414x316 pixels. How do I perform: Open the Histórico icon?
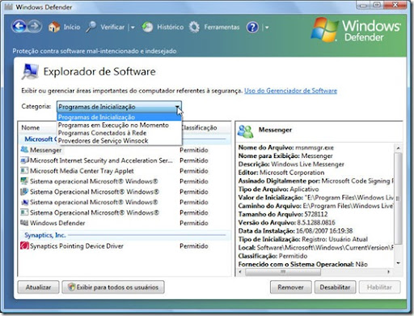click(x=147, y=27)
